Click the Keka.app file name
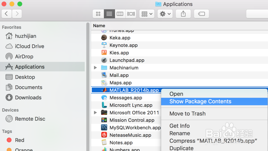 tap(120, 38)
